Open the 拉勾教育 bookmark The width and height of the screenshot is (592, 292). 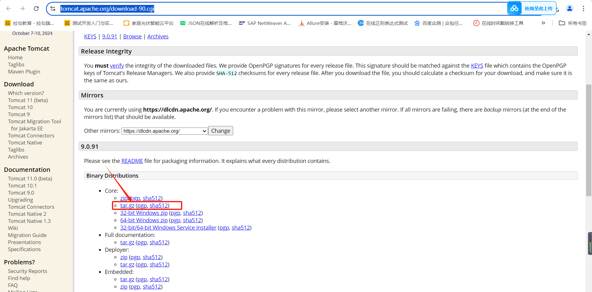(29, 23)
